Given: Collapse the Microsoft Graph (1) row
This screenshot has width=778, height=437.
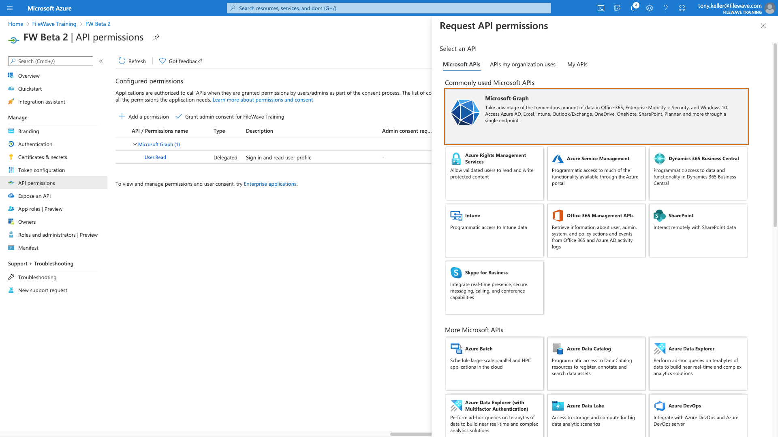Looking at the screenshot, I should (135, 144).
